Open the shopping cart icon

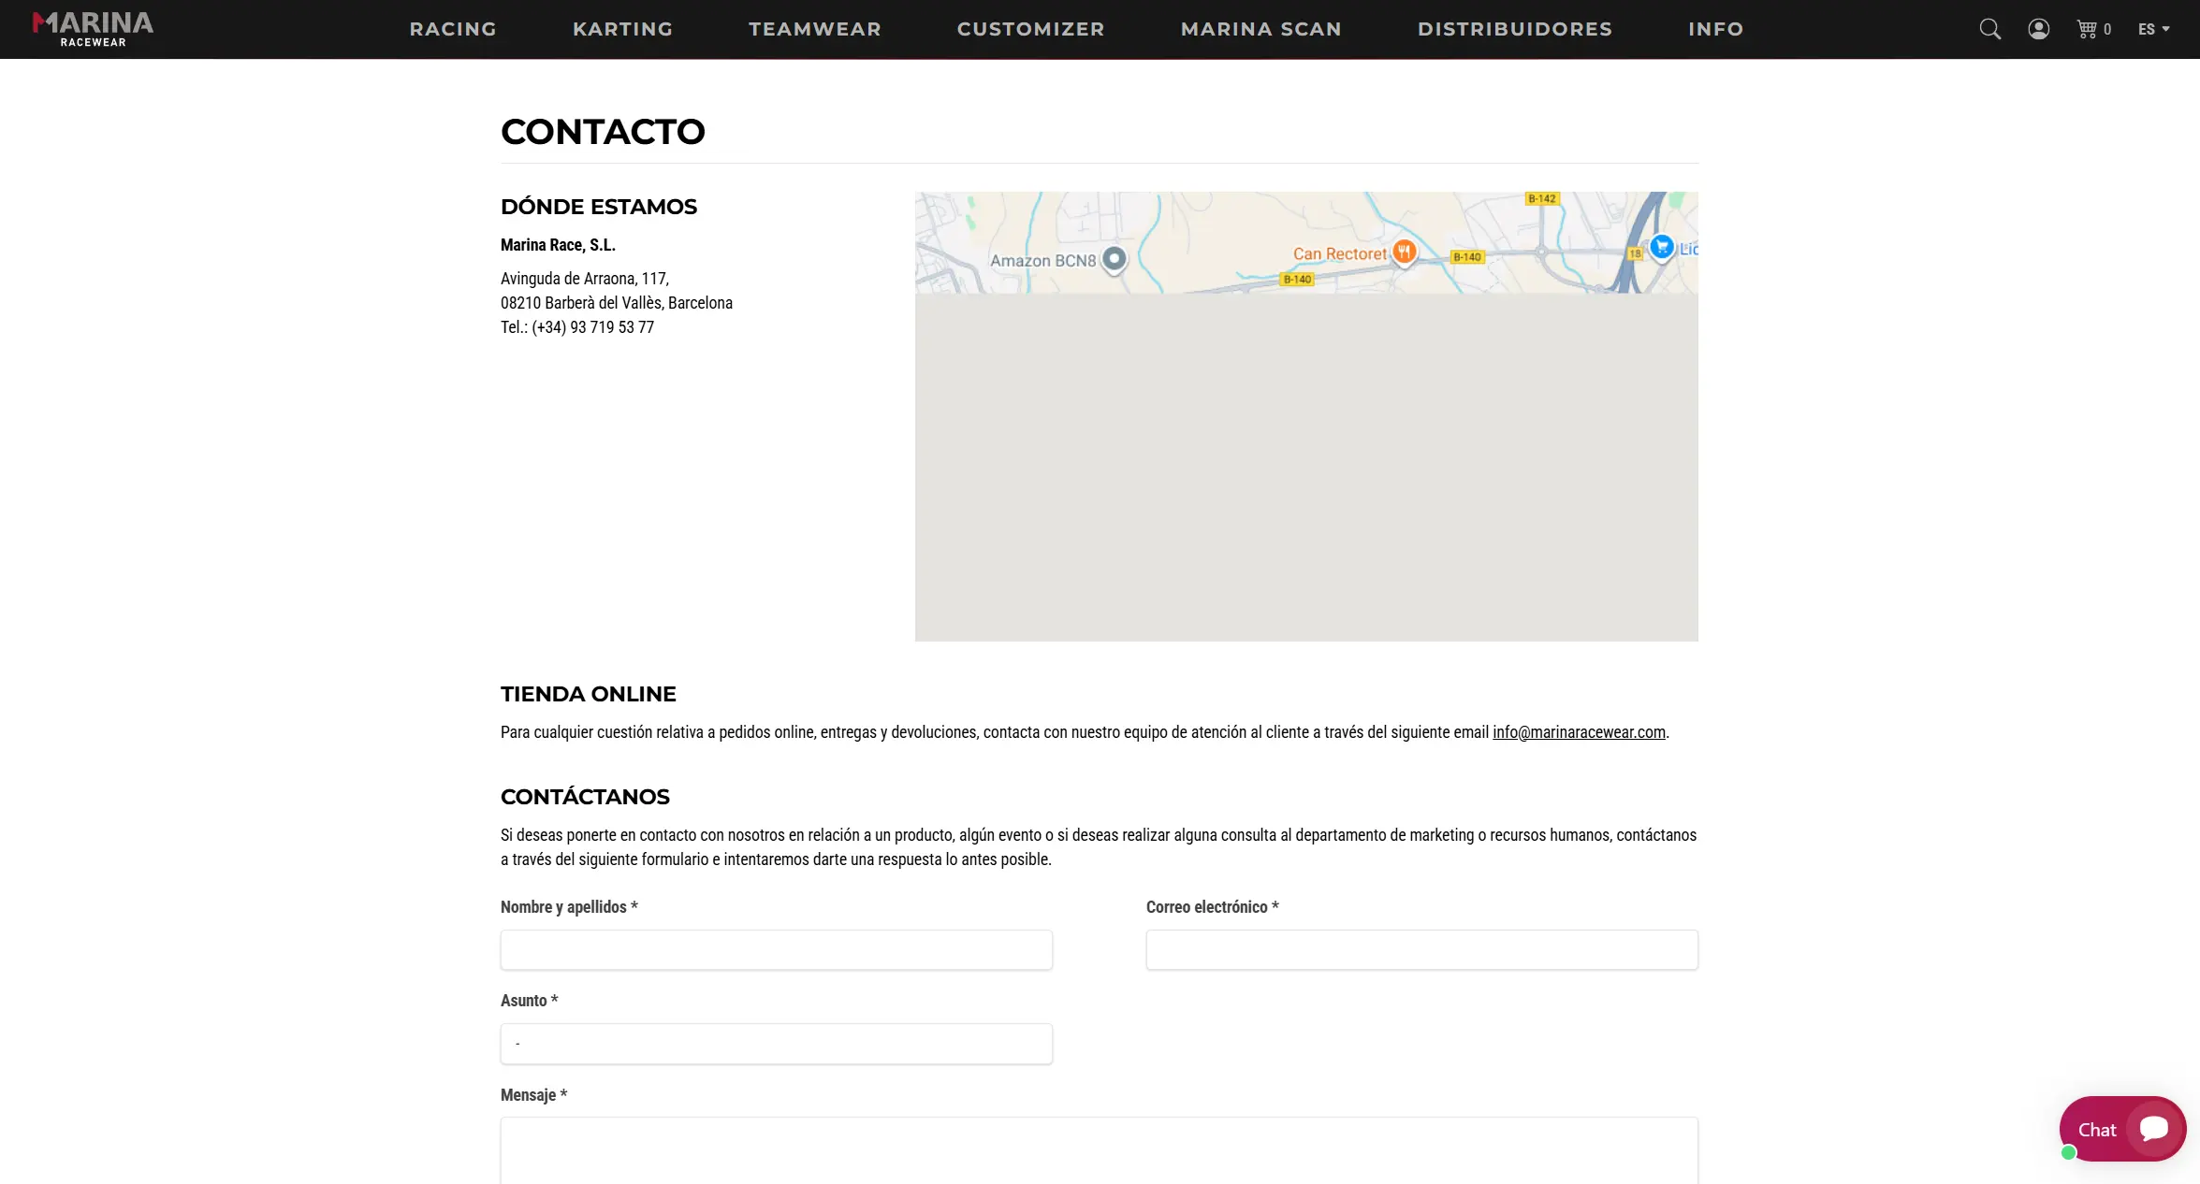[x=2088, y=29]
